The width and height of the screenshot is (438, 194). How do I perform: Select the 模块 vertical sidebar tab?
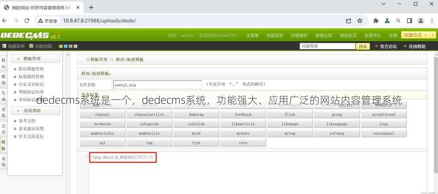pyautogui.click(x=3, y=79)
